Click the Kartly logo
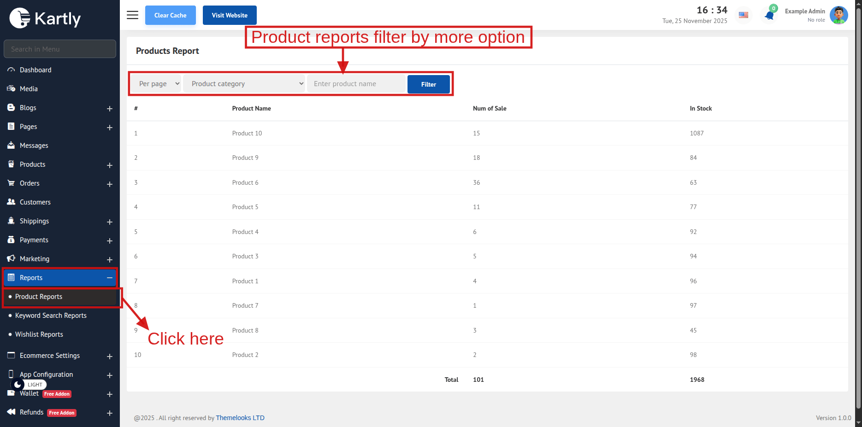862x427 pixels. [45, 18]
